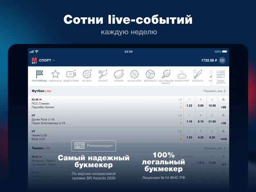Show all Теннис LIVE events

point(215,148)
